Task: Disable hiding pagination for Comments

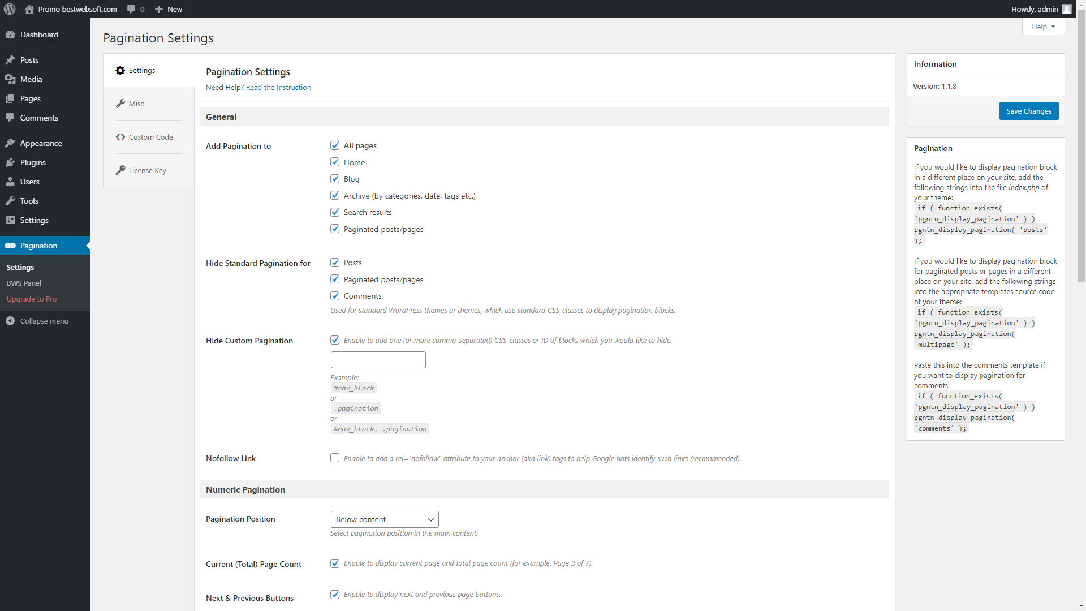Action: coord(335,295)
